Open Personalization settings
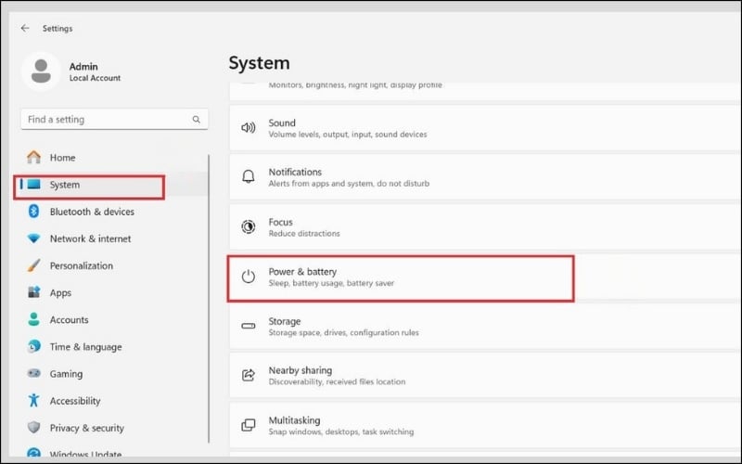 pos(81,265)
